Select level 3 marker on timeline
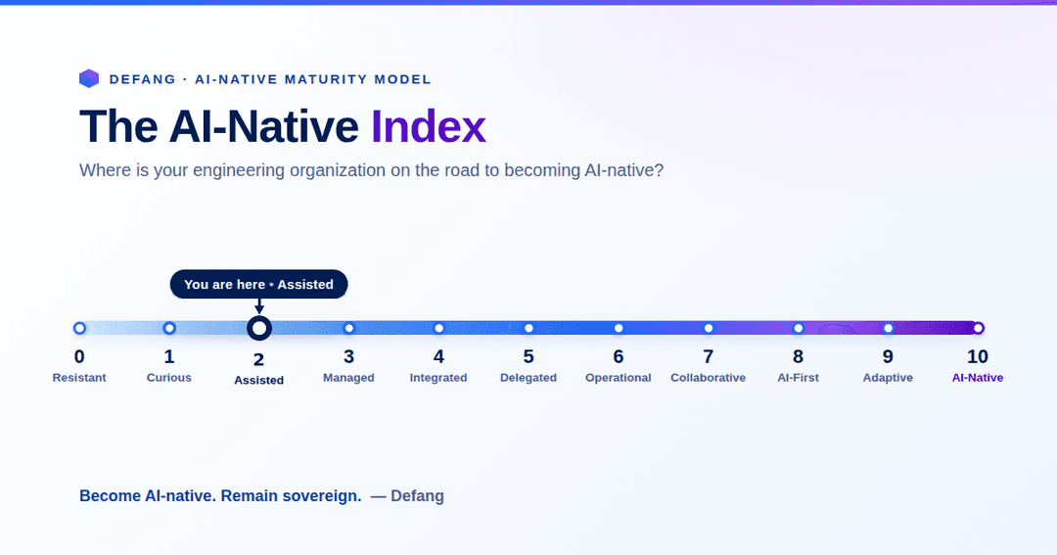Screen dimensions: 1057x555 tap(349, 329)
